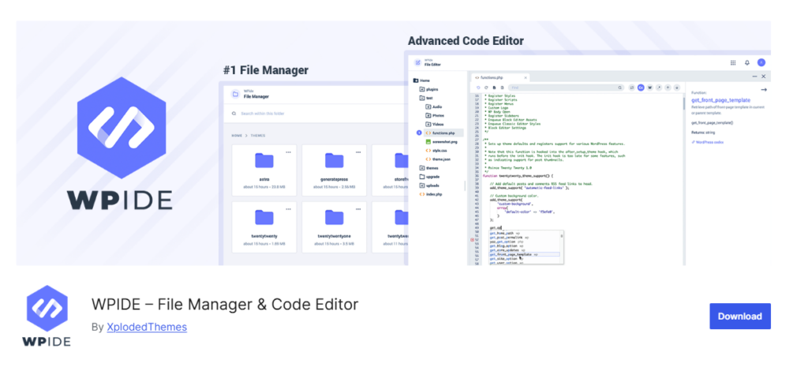Open the three-dot menu on generatepress folder

(x=358, y=152)
